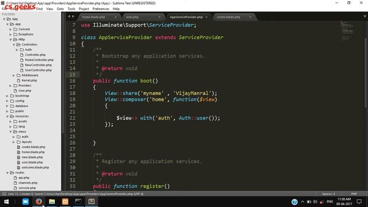368x207 pixels.
Task: Close the home.blade.php tab
Action: (x=116, y=17)
